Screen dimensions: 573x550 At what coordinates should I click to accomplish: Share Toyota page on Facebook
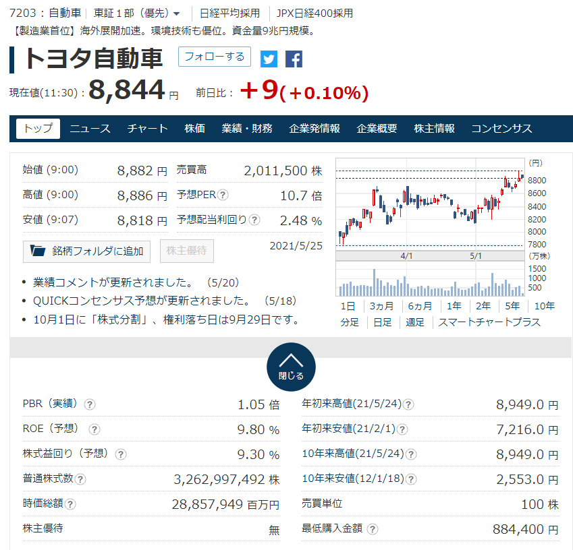coord(294,59)
